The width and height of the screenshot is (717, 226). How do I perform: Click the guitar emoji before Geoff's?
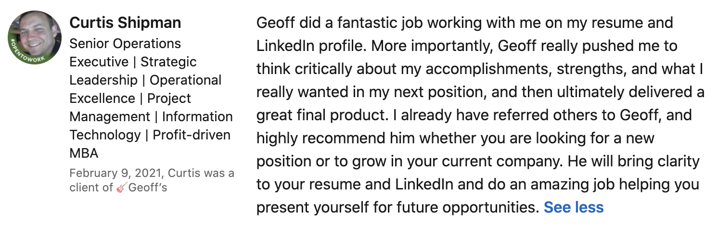point(121,188)
